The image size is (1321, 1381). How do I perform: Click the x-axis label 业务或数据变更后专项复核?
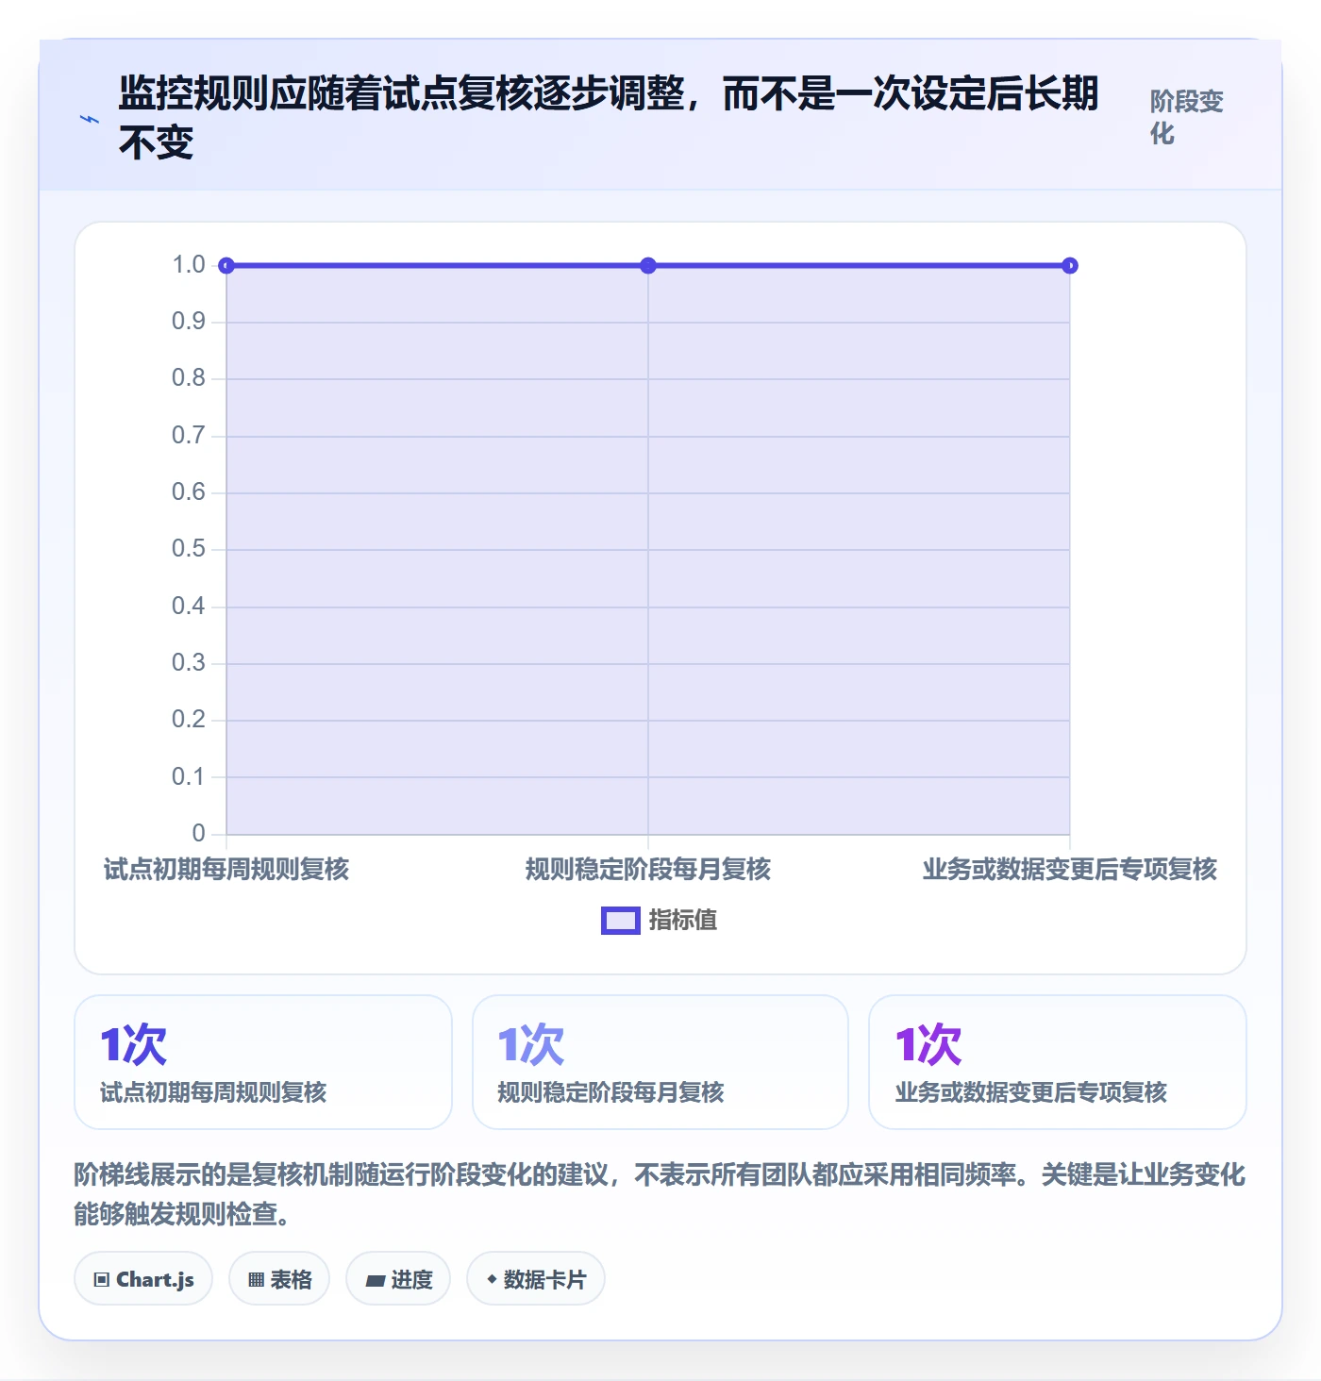(x=1070, y=869)
